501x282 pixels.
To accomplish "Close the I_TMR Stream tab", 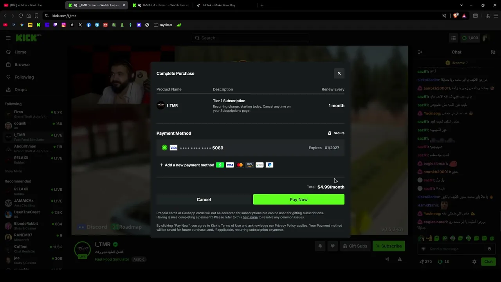I will 124,5.
